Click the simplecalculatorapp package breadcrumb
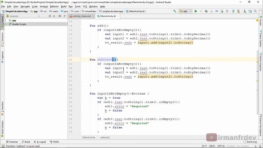Image resolution: width=263 pixels, height=148 pixels. click(111, 11)
